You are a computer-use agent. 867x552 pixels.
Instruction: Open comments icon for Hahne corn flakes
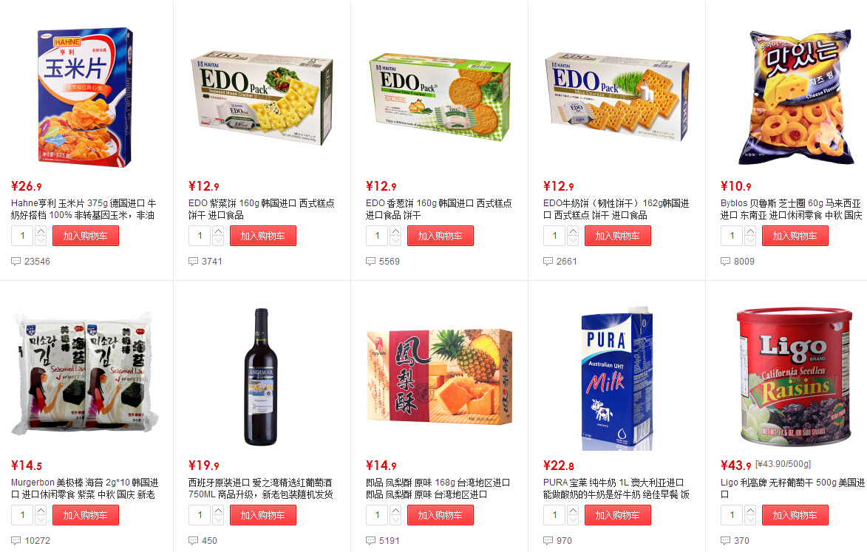(16, 262)
